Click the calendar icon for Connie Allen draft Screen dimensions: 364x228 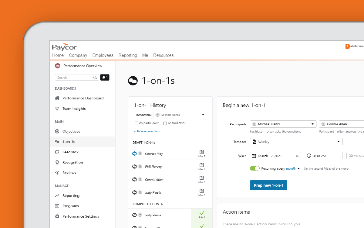(202, 178)
